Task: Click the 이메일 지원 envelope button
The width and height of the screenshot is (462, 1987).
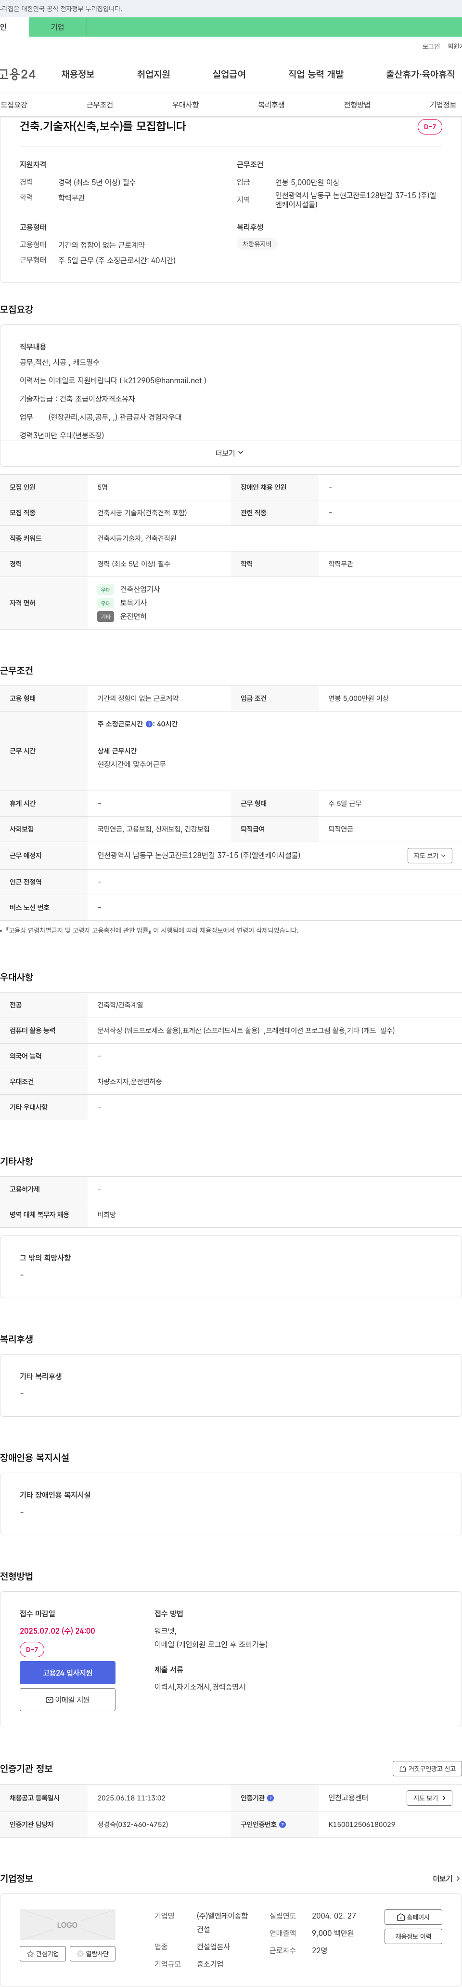Action: tap(68, 1699)
